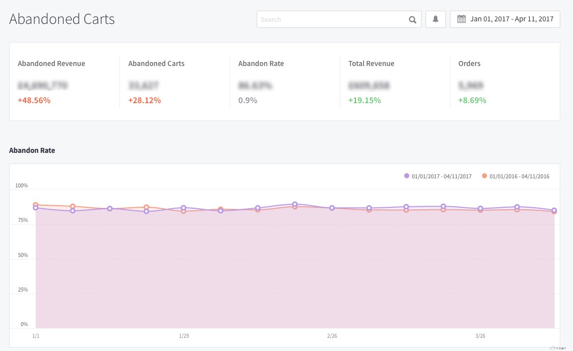Click the 1/29 axis label on the chart
The width and height of the screenshot is (573, 351).
pos(184,336)
